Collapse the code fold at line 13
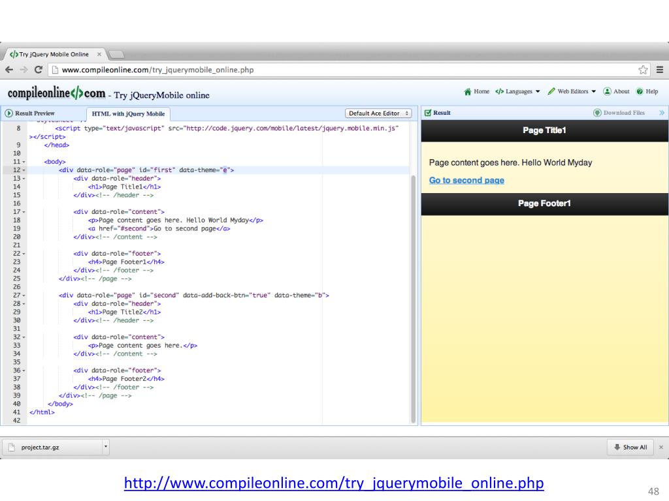The width and height of the screenshot is (669, 501). click(24, 179)
